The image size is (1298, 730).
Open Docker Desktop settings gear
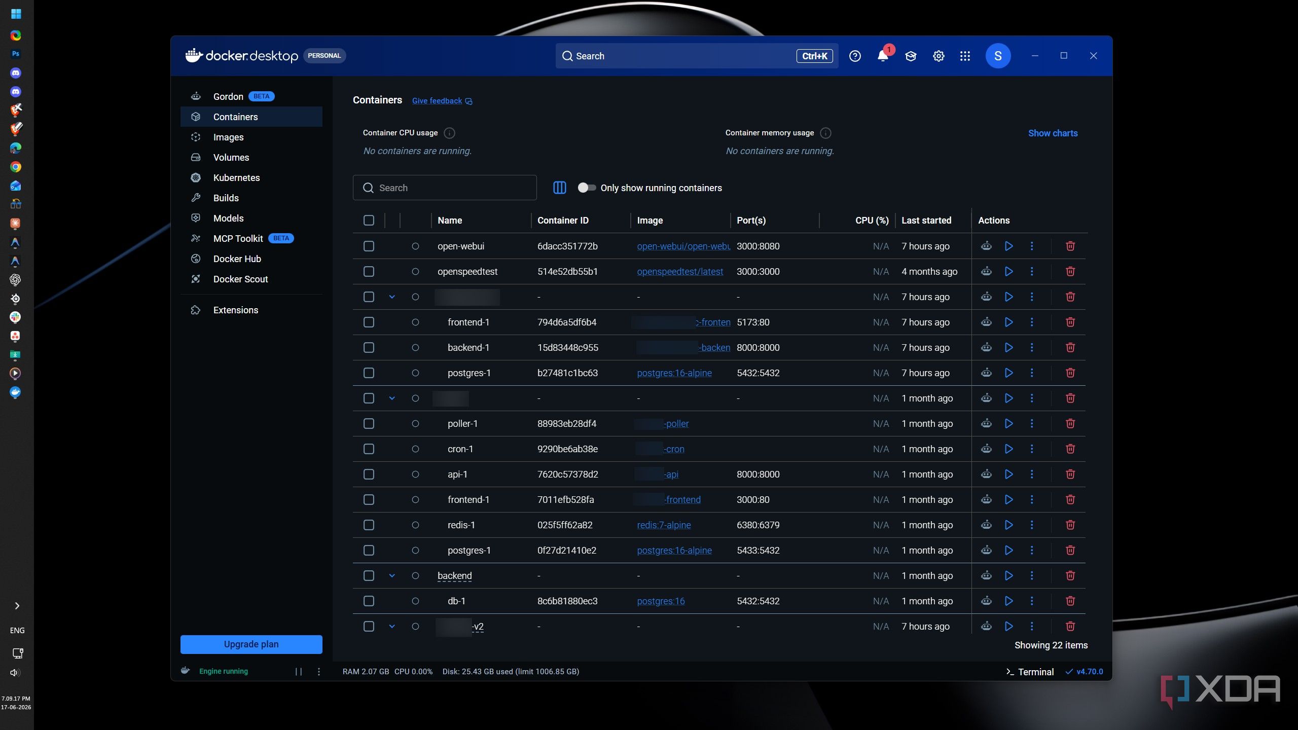939,56
